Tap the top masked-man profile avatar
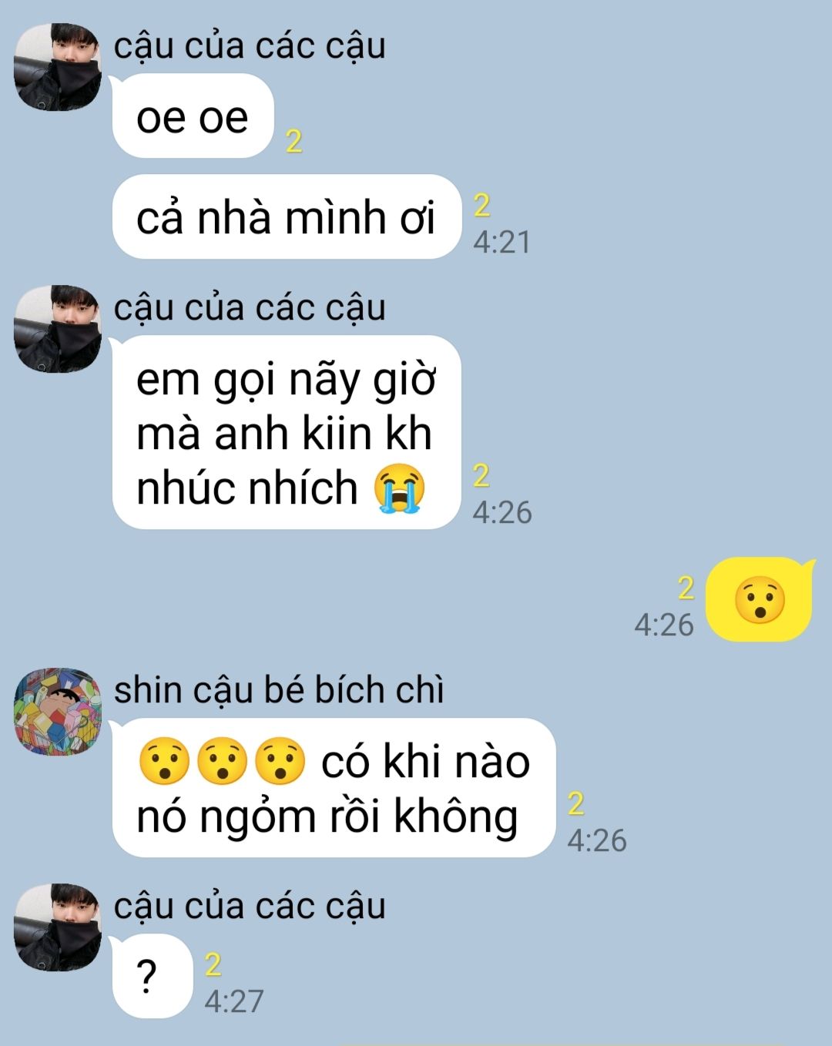Viewport: 832px width, 1046px height. (x=58, y=67)
